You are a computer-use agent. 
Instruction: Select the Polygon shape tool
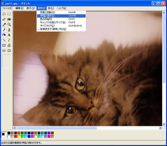click(9, 45)
